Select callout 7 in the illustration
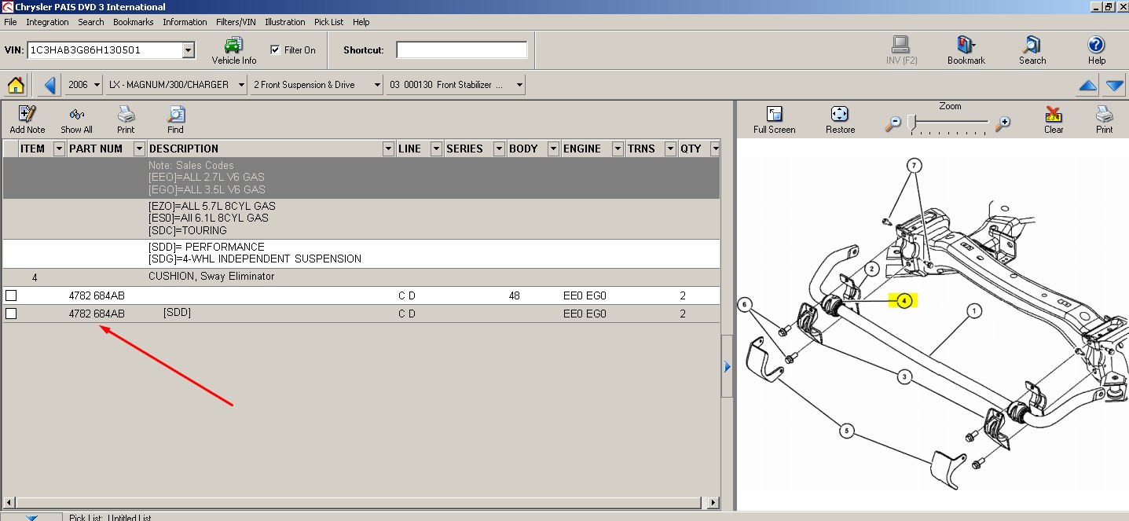This screenshot has height=521, width=1129. click(x=914, y=166)
